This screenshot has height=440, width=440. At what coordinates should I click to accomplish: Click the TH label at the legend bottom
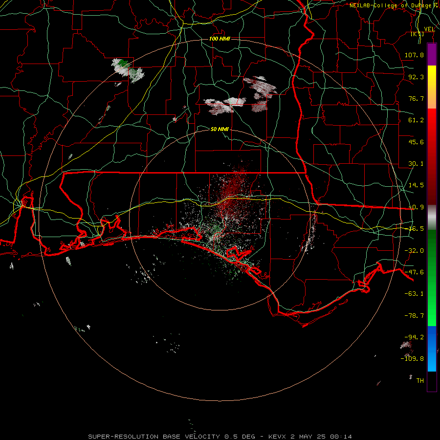pos(420,381)
